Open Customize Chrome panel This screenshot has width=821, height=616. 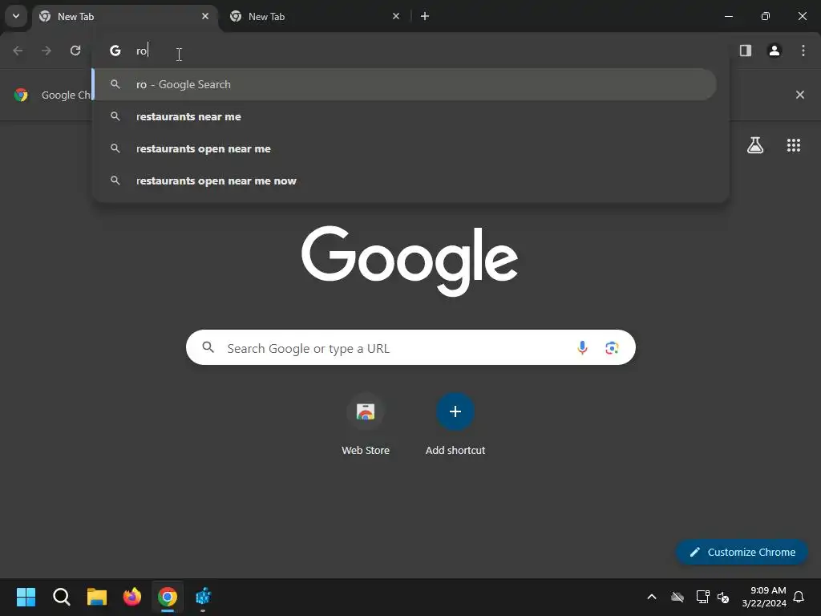[x=742, y=552]
